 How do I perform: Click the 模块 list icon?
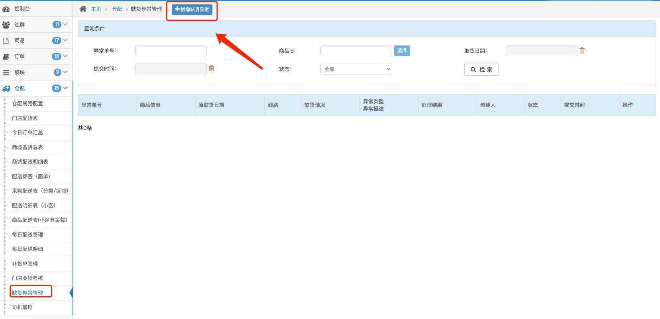[x=6, y=73]
